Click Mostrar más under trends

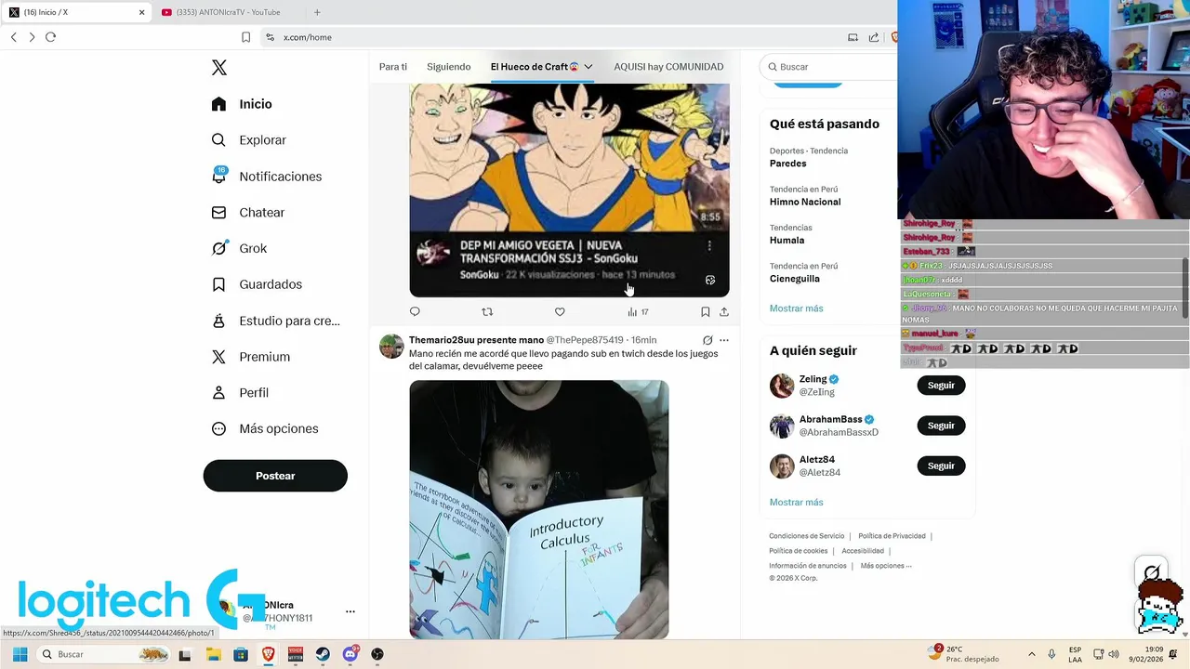[x=796, y=308]
